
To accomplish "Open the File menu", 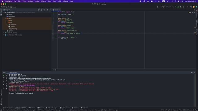I will (15, 1).
